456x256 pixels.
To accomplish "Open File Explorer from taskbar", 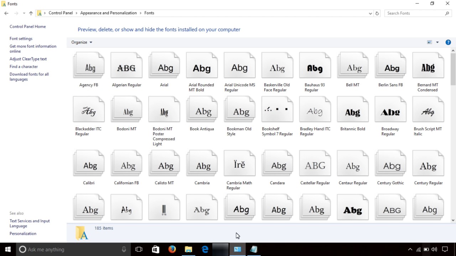I will tap(188, 249).
